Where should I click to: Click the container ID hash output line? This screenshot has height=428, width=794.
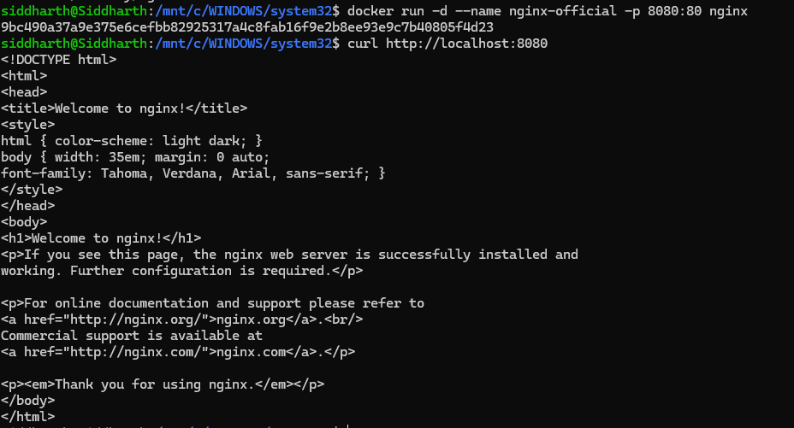pyautogui.click(x=247, y=27)
